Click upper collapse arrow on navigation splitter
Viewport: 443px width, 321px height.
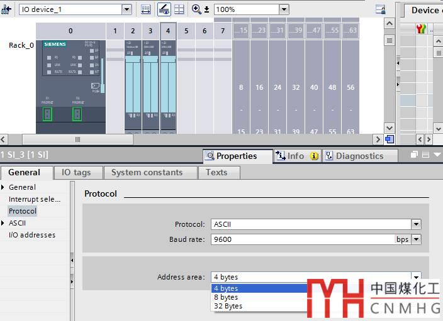tap(72, 260)
